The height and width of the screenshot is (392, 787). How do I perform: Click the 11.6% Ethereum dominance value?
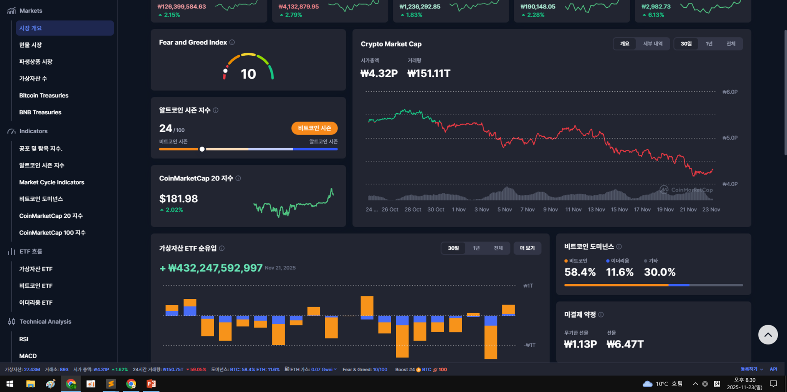point(620,272)
